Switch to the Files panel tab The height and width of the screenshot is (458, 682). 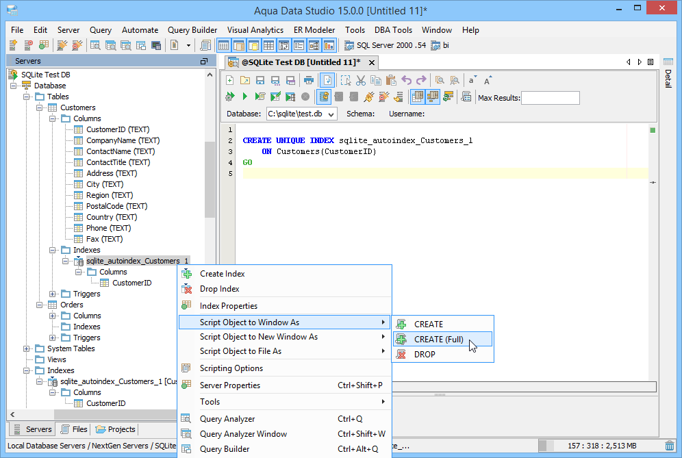[75, 429]
